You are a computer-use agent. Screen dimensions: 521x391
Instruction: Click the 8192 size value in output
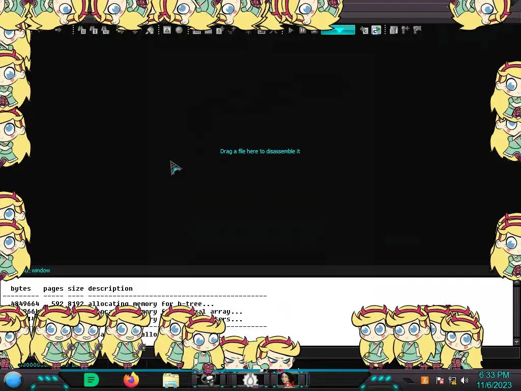76,303
